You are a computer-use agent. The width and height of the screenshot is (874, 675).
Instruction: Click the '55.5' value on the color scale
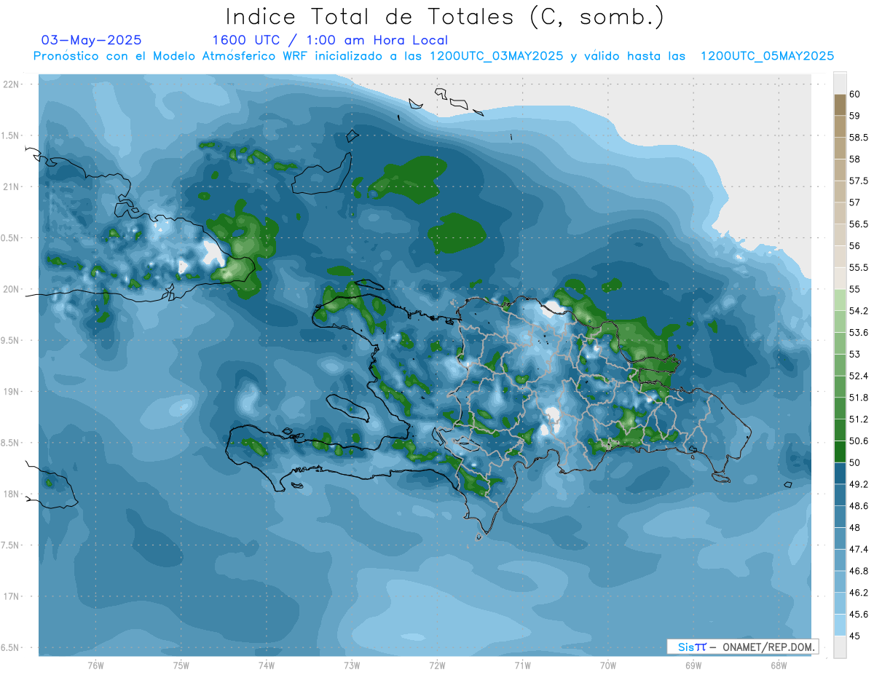(859, 267)
